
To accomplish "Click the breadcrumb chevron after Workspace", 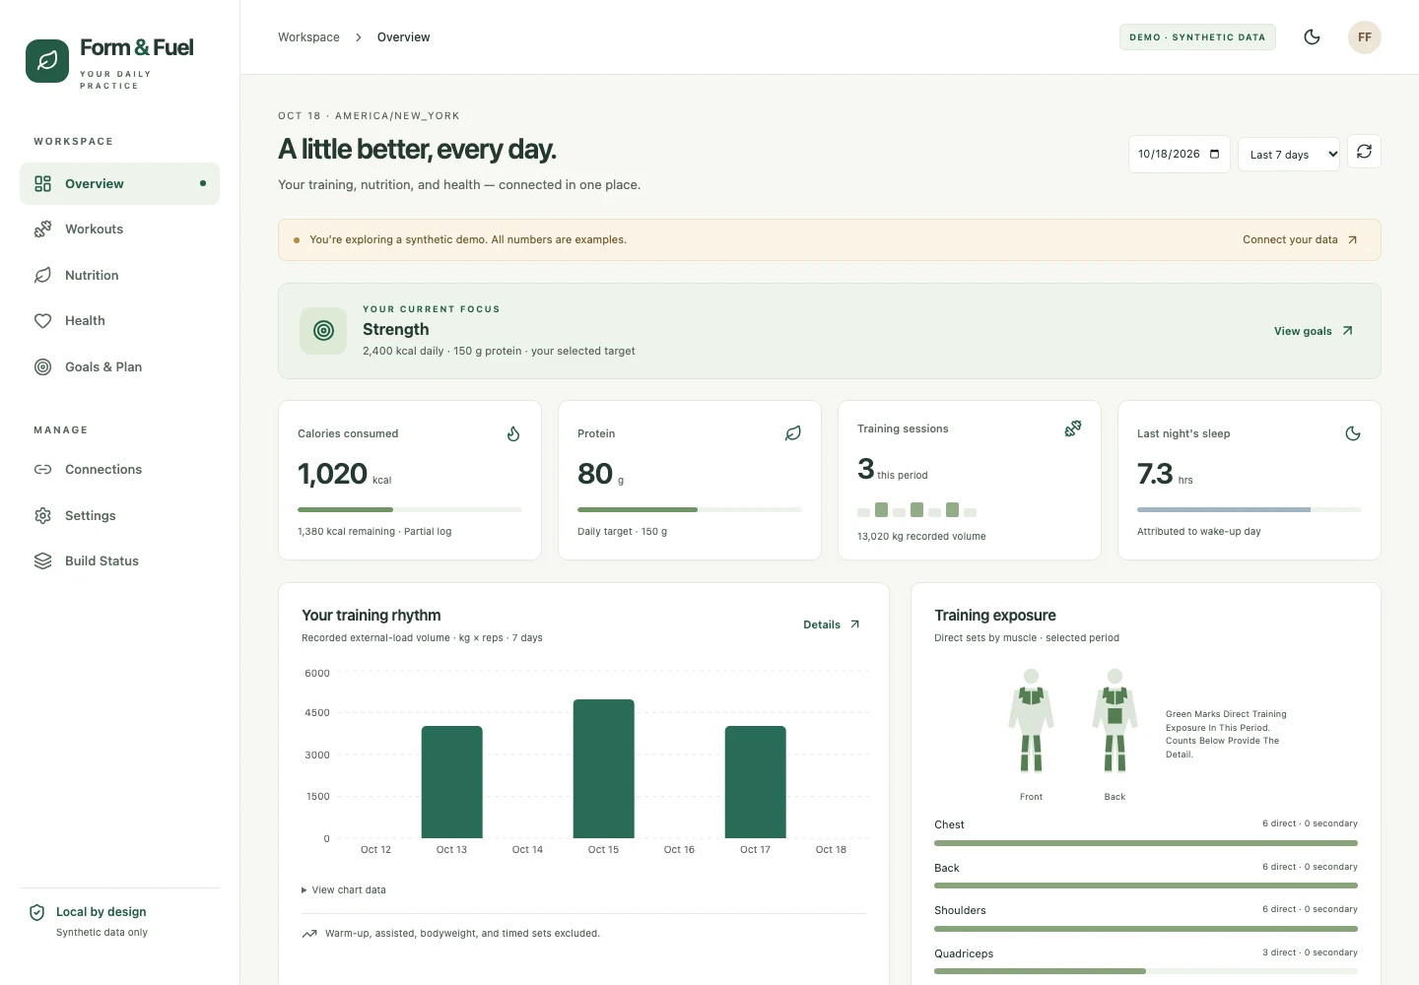I will pyautogui.click(x=359, y=37).
